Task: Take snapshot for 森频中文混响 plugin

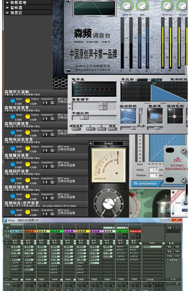Action: click(45, 103)
